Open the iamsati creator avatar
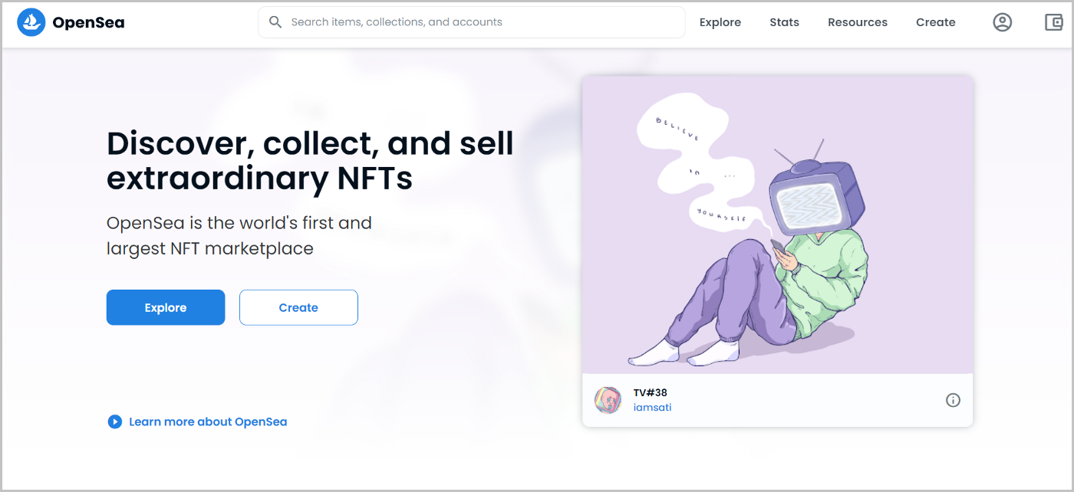The width and height of the screenshot is (1074, 492). point(608,400)
